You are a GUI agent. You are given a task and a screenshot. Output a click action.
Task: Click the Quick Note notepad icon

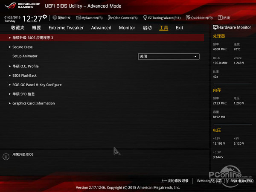[188, 17]
